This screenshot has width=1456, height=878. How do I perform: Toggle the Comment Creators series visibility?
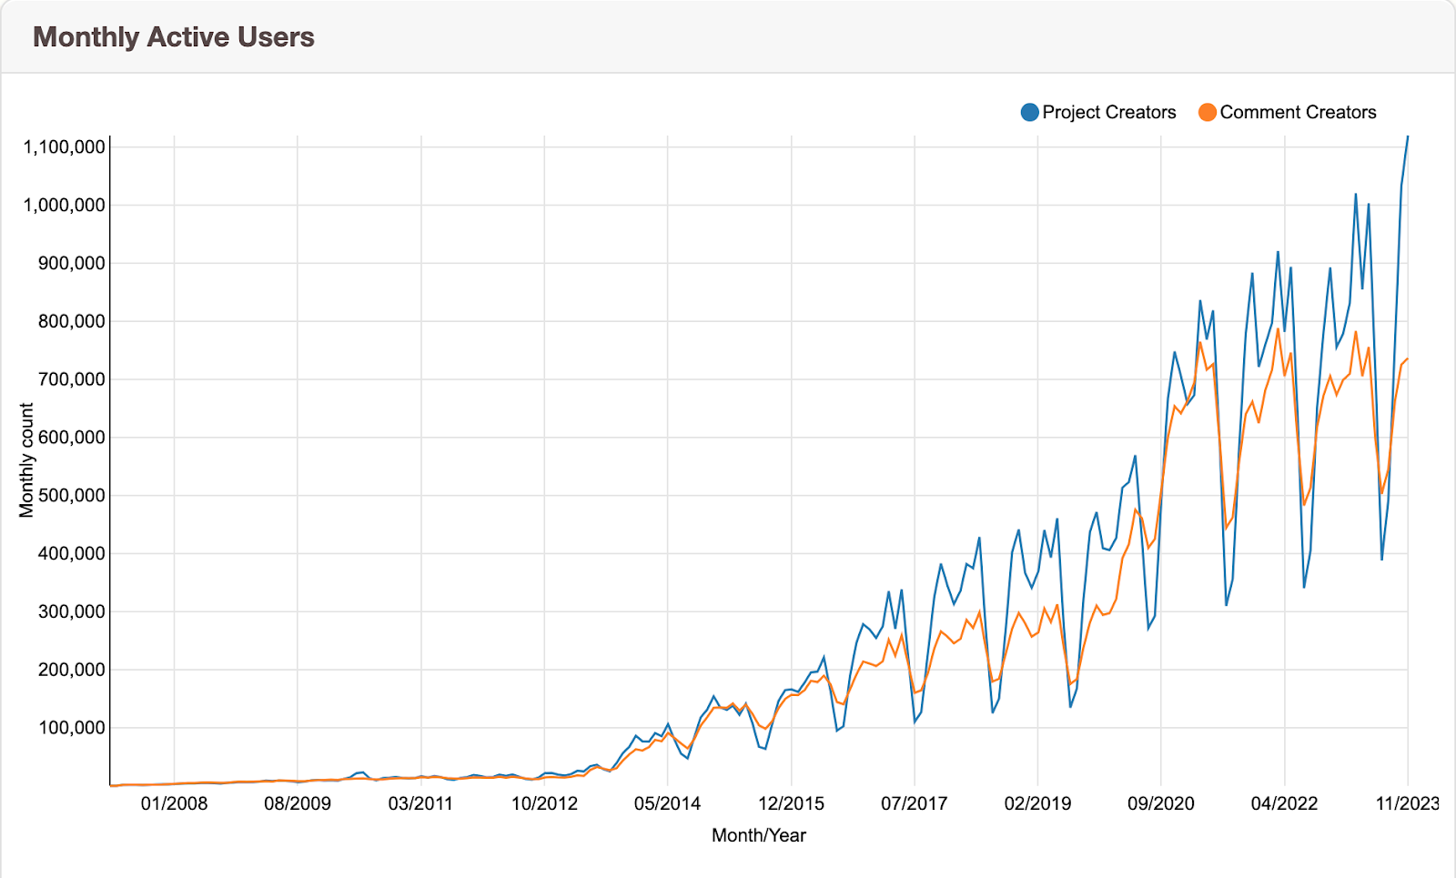(x=1298, y=111)
